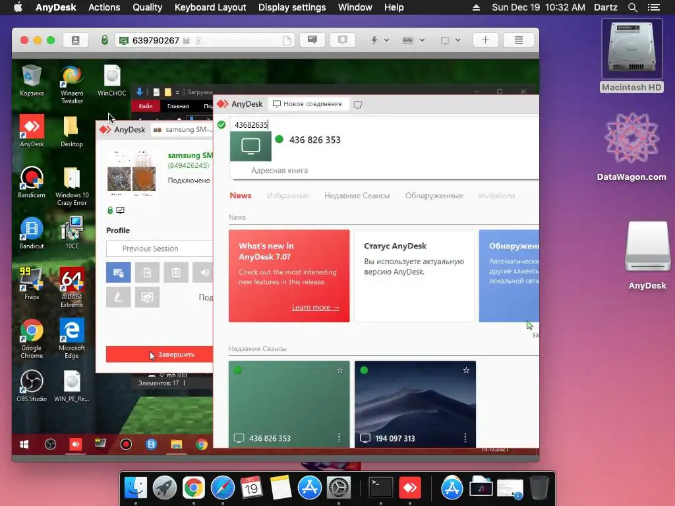Image resolution: width=675 pixels, height=506 pixels.
Task: Click the Завершить disconnect button
Action: point(160,354)
